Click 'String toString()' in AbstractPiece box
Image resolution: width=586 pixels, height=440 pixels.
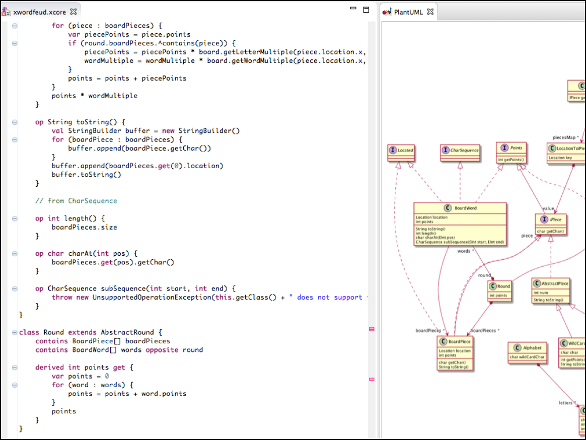(548, 300)
